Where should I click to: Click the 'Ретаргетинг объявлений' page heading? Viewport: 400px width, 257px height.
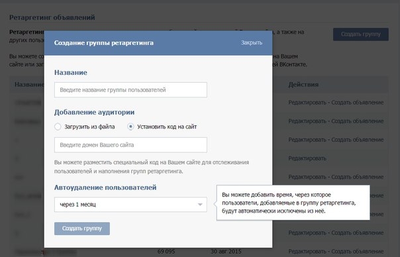pyautogui.click(x=52, y=17)
